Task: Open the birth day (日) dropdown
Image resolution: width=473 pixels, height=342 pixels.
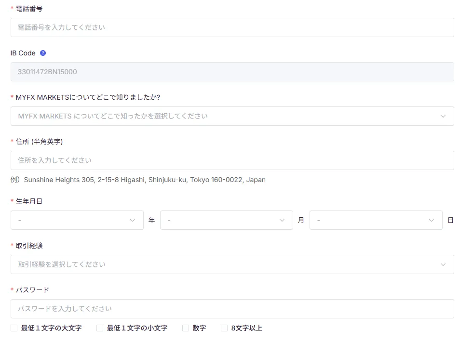Action: click(x=376, y=220)
